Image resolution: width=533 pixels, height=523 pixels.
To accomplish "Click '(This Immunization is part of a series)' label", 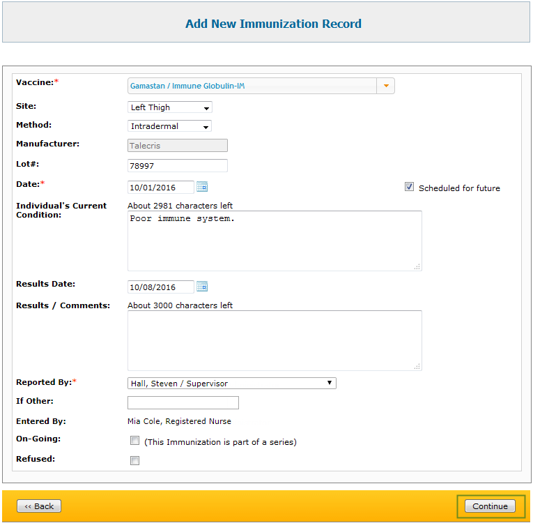I will click(220, 442).
